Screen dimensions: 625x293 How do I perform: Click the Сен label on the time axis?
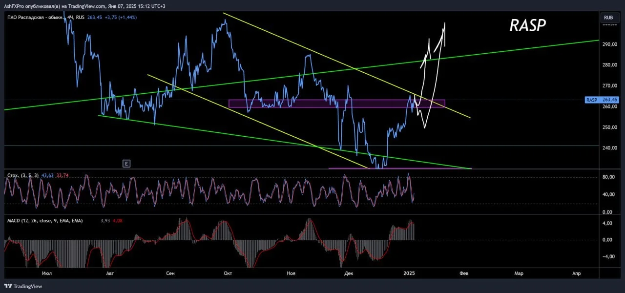[x=170, y=273]
